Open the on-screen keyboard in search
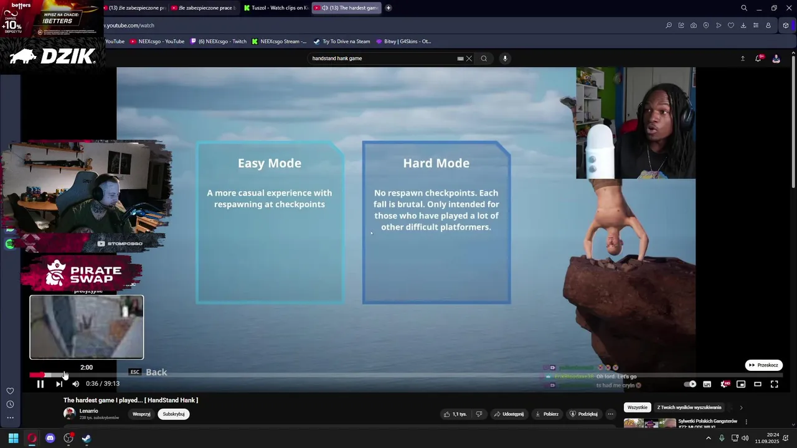 coord(460,58)
